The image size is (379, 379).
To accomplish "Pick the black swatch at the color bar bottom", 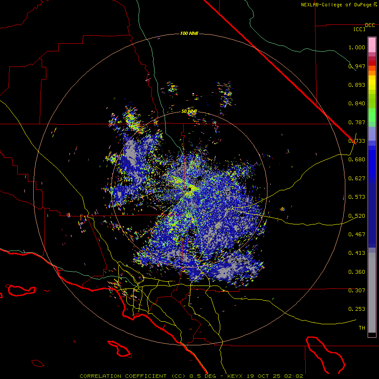I will click(x=372, y=334).
